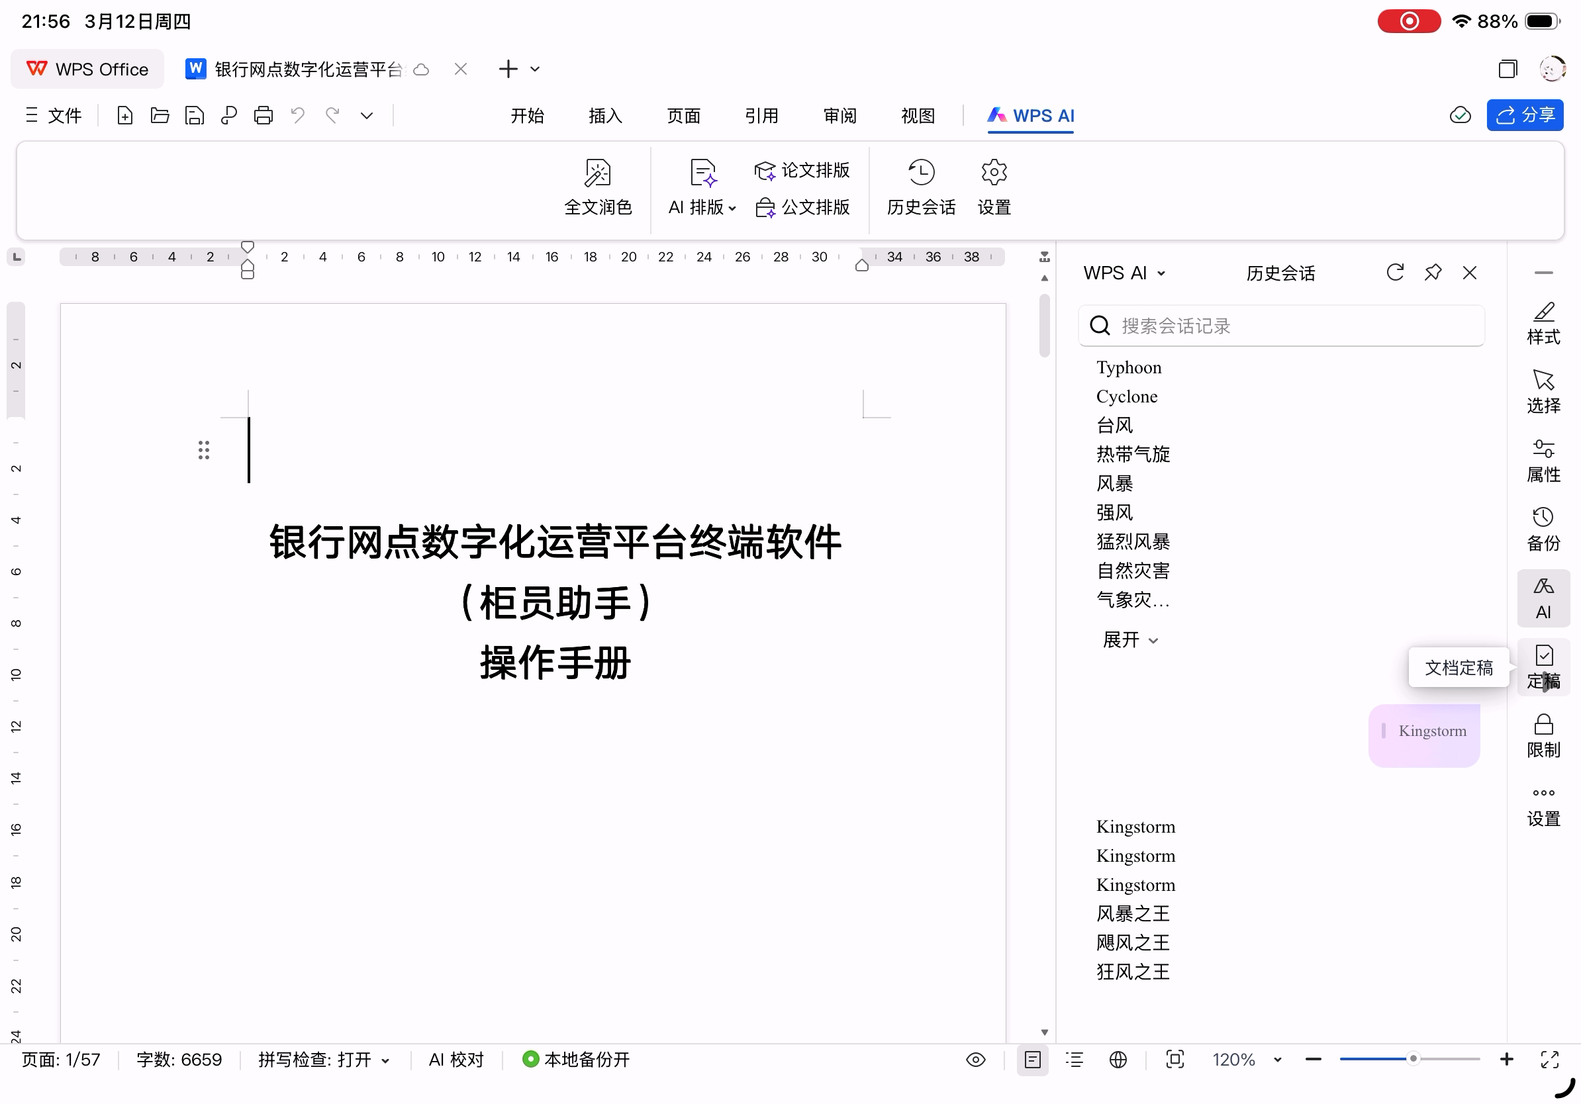Expand 展开 in conversation list

tap(1130, 640)
